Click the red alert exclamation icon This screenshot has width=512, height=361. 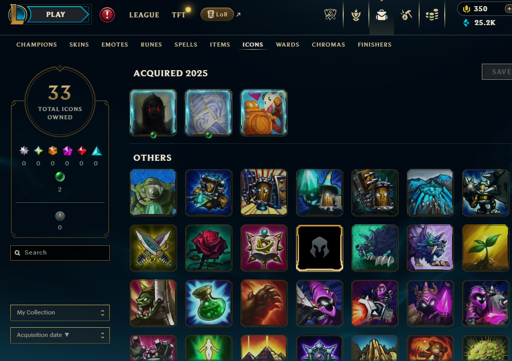click(x=107, y=15)
